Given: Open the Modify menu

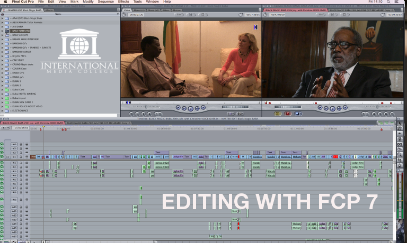Looking at the screenshot, I should coord(88,2).
